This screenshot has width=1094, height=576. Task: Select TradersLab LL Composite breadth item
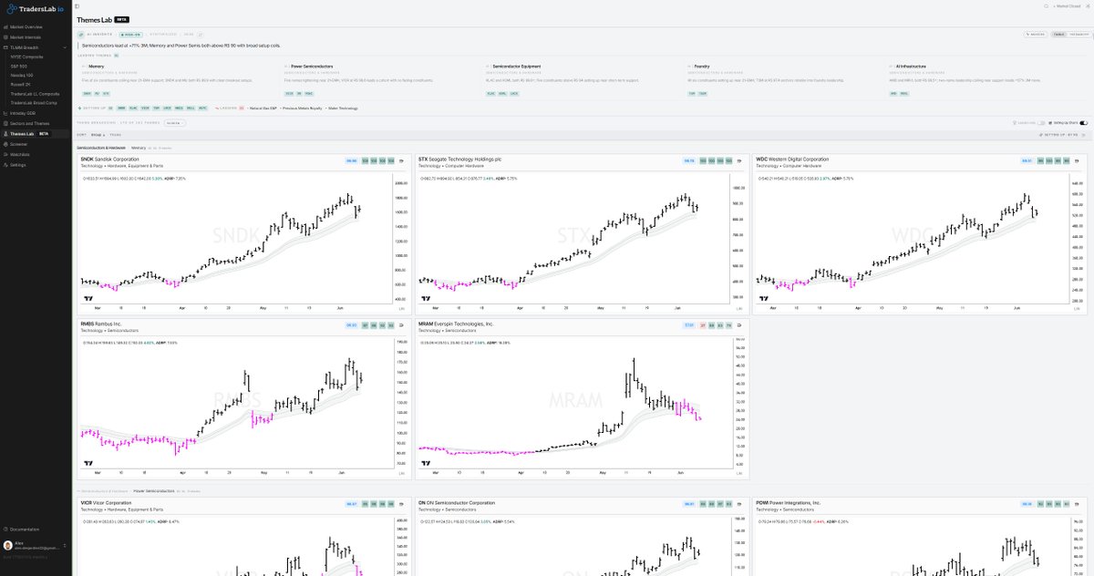pyautogui.click(x=35, y=93)
